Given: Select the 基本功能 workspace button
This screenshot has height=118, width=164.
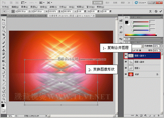Looking at the screenshot, I should [x=98, y=3].
